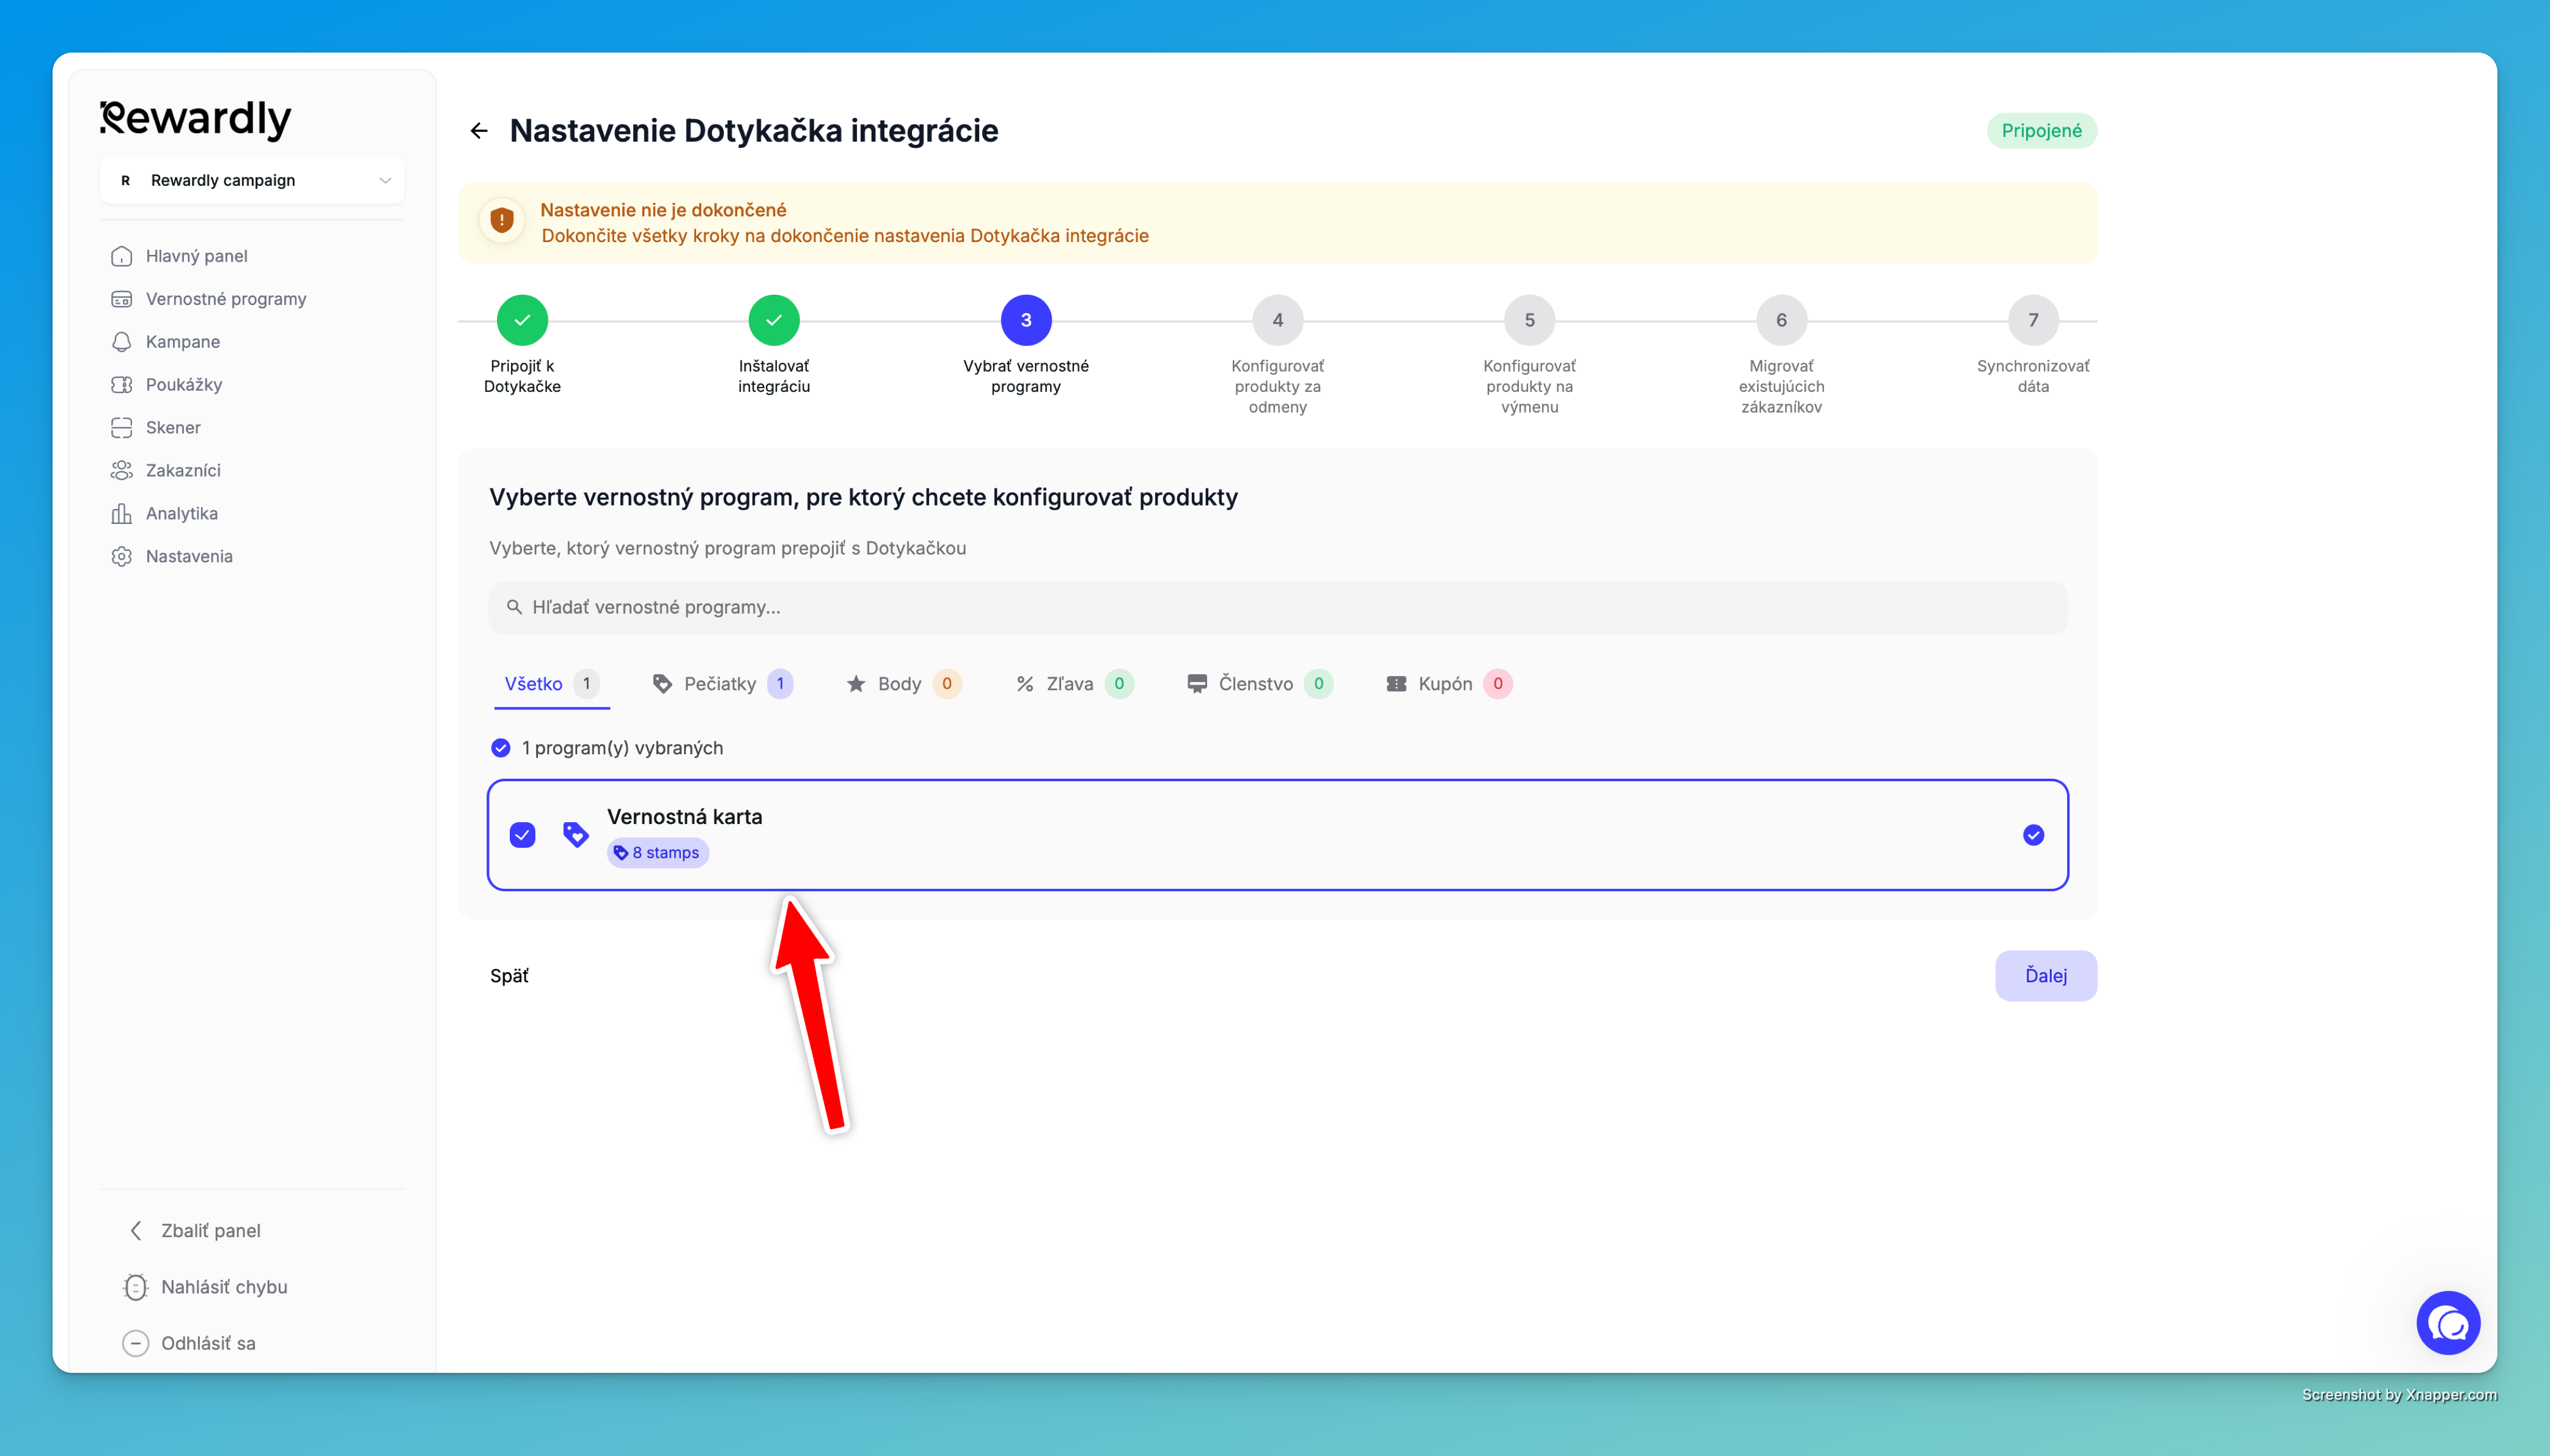Go to step 7 Synchronizovať dáta

tap(2033, 321)
